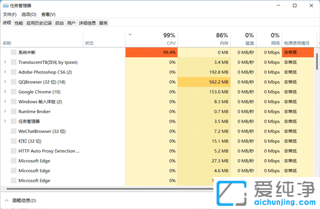Sort by the 状态 column header
320x209 pixels.
point(104,40)
